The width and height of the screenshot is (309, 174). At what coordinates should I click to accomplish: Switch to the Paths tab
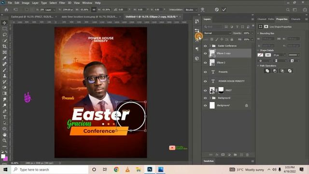tap(271, 19)
